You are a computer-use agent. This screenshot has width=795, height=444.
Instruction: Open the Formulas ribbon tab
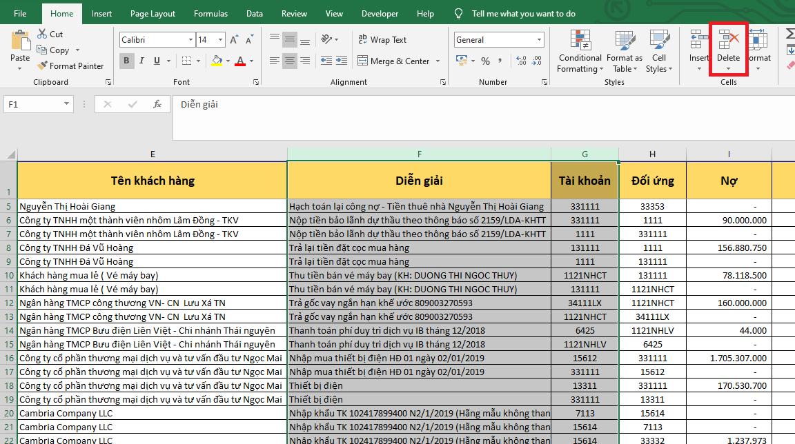210,14
